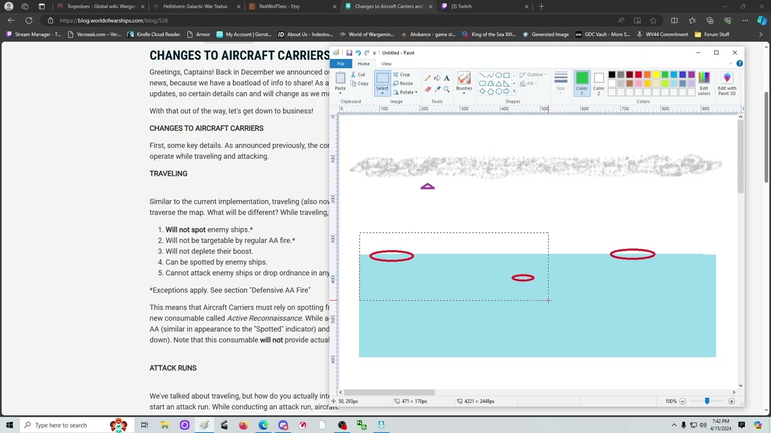Select the Line shape in Shapes gallery
This screenshot has width=771, height=433.
(483, 75)
